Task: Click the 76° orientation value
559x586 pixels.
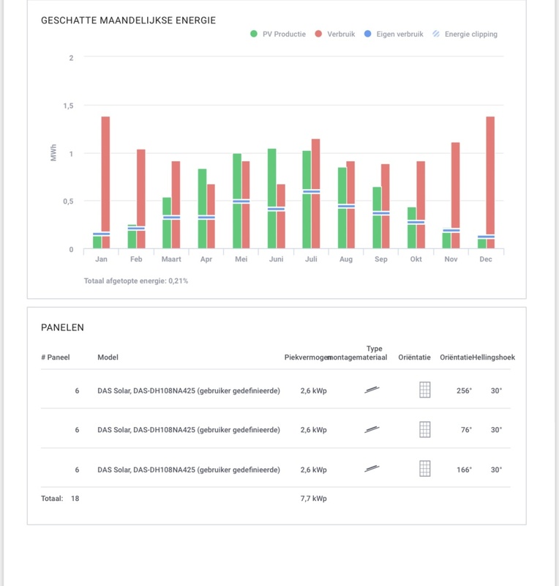Action: click(x=466, y=430)
